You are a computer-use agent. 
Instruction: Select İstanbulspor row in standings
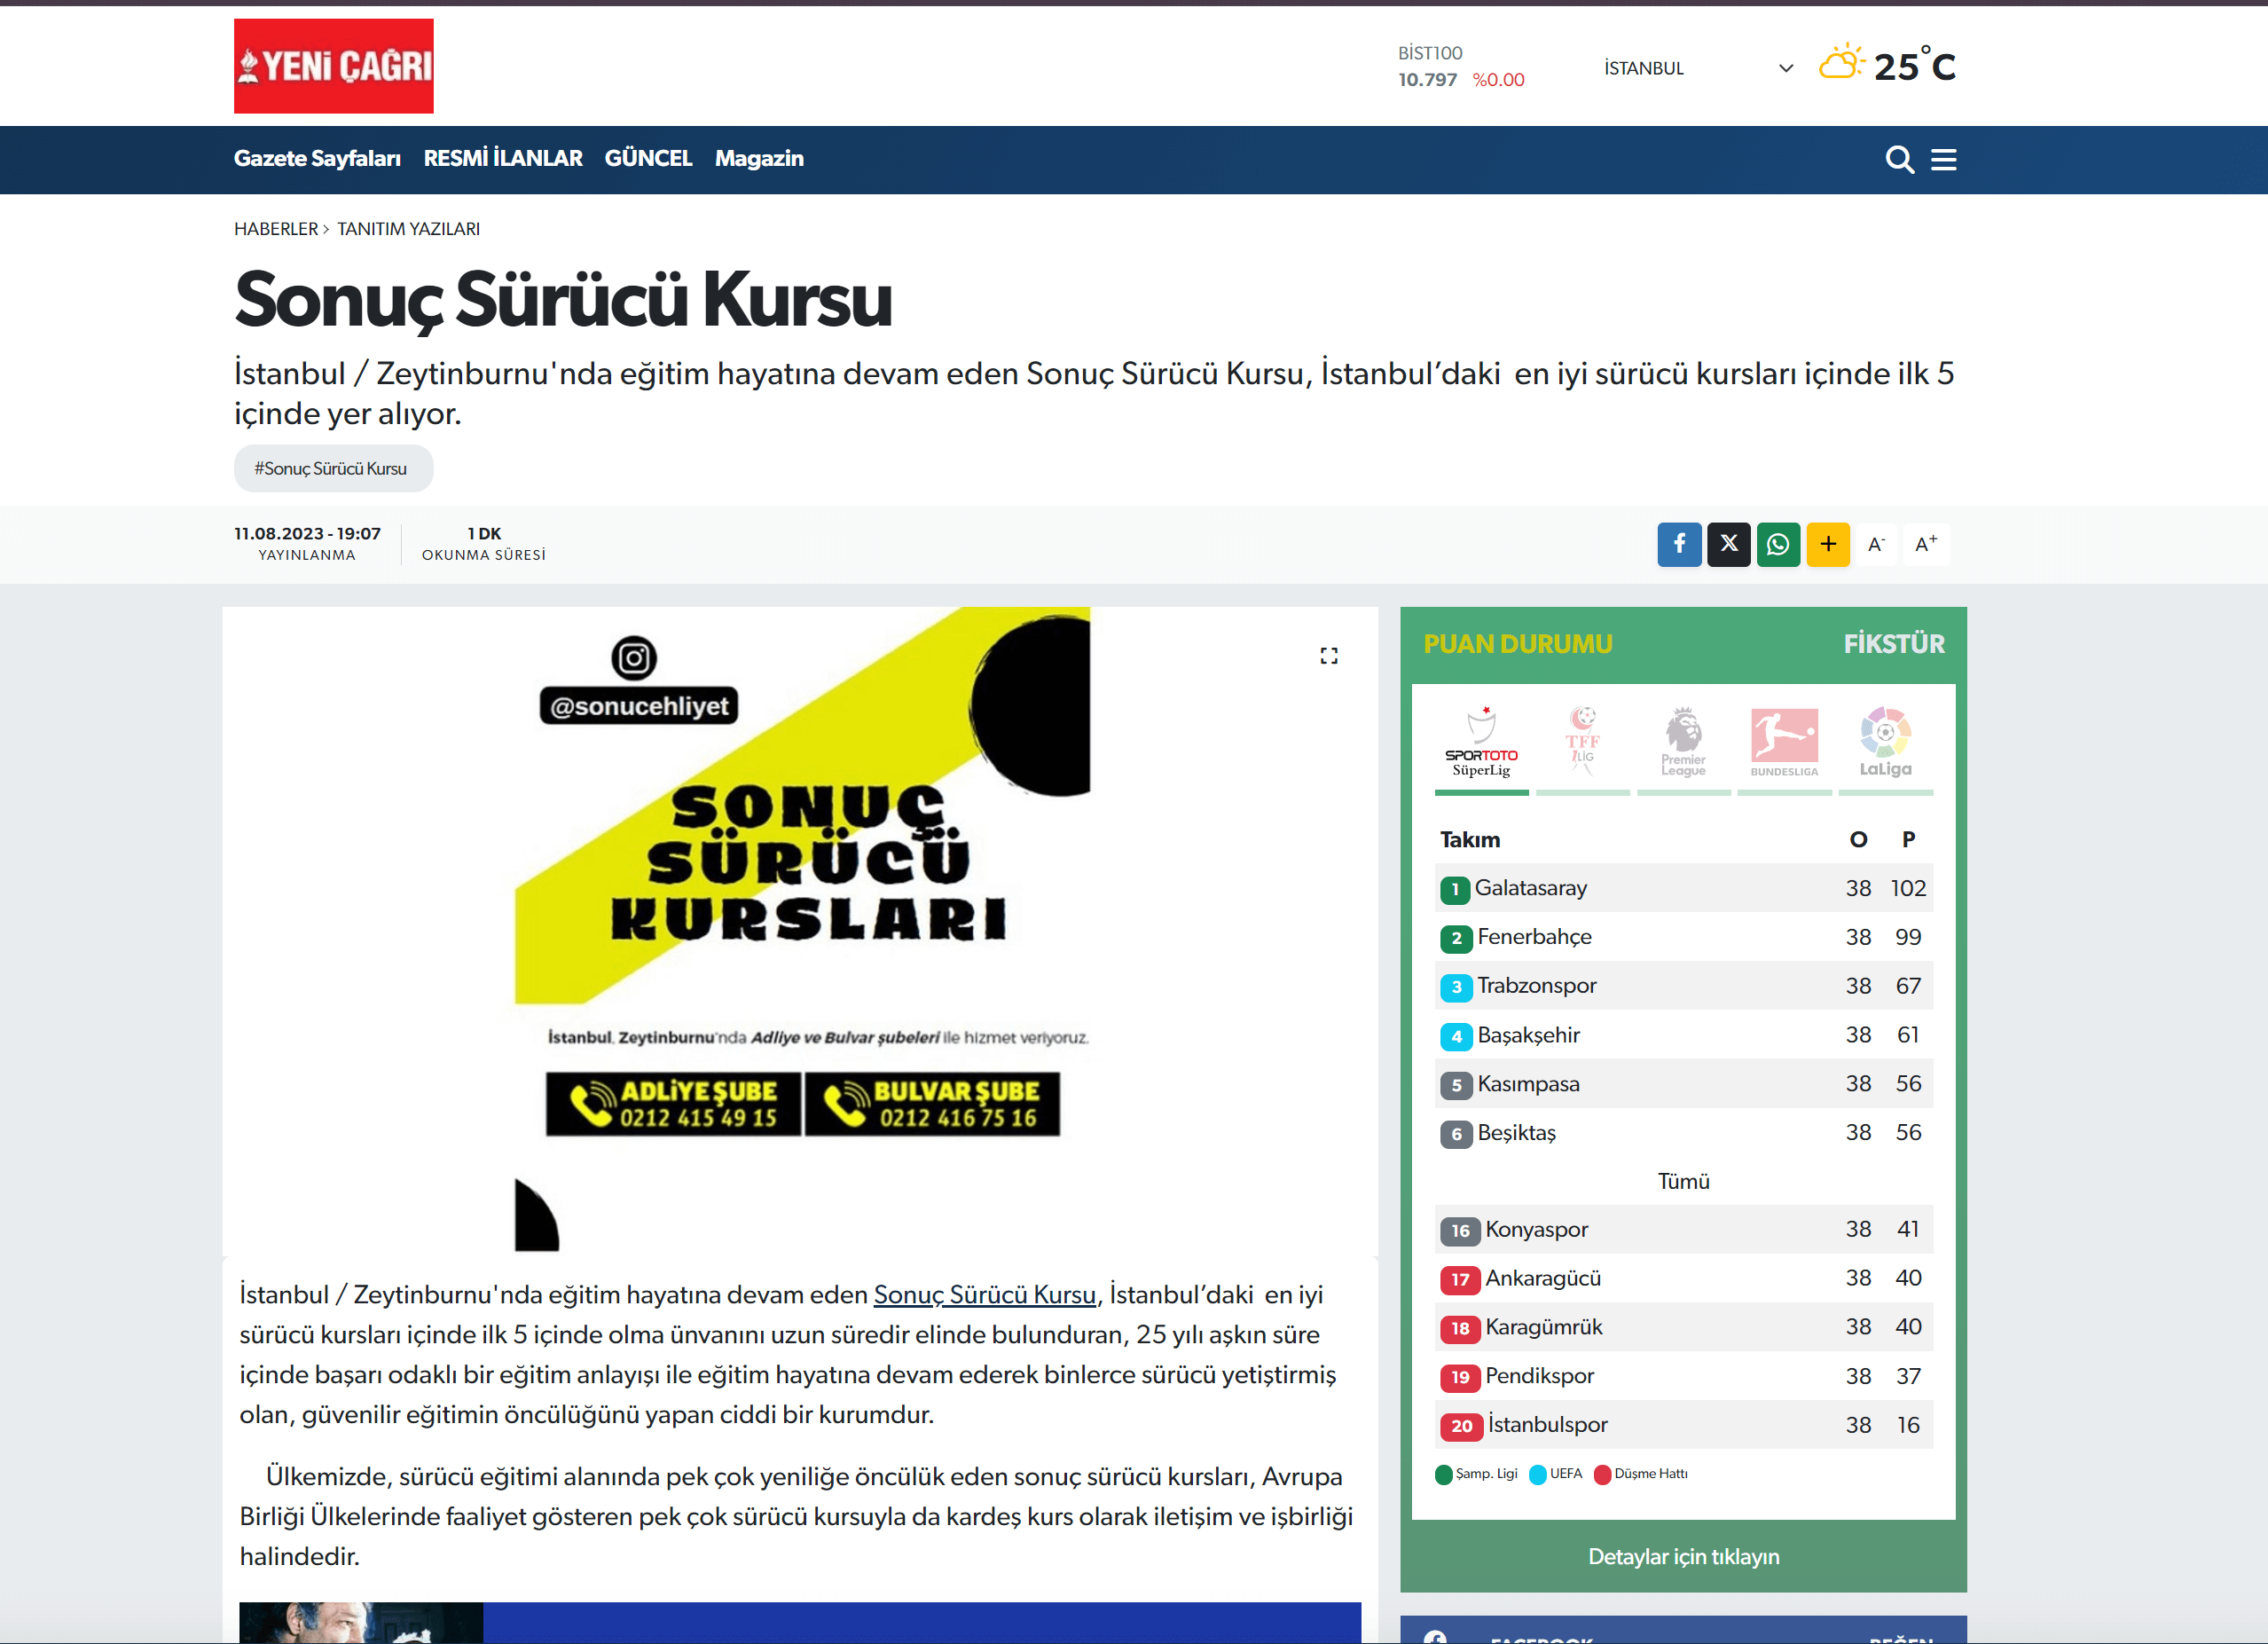coord(1683,1426)
